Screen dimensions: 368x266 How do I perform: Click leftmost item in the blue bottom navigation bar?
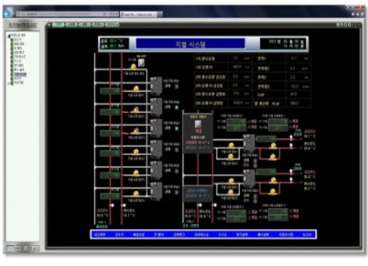(x=100, y=235)
